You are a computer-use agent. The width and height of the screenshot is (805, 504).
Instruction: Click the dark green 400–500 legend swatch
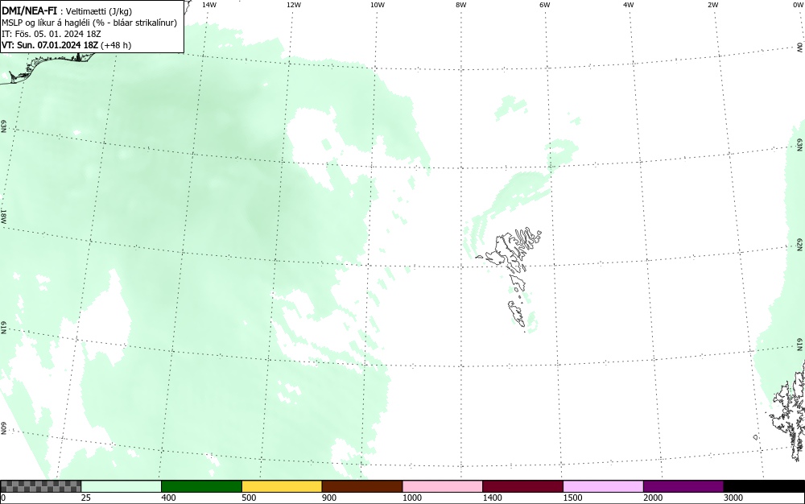coord(201,486)
